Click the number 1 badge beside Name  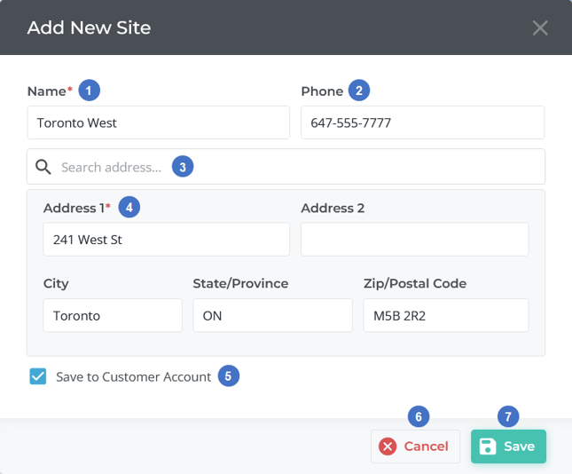click(90, 91)
